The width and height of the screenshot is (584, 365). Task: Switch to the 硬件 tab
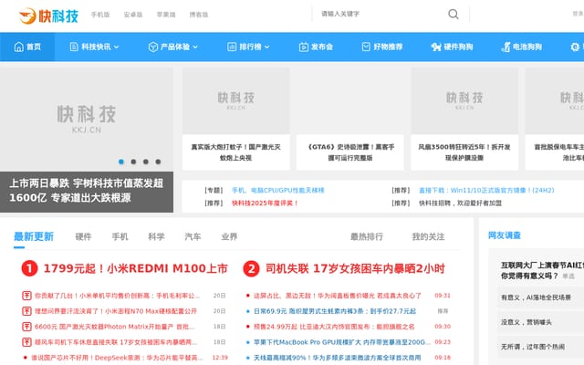(83, 236)
